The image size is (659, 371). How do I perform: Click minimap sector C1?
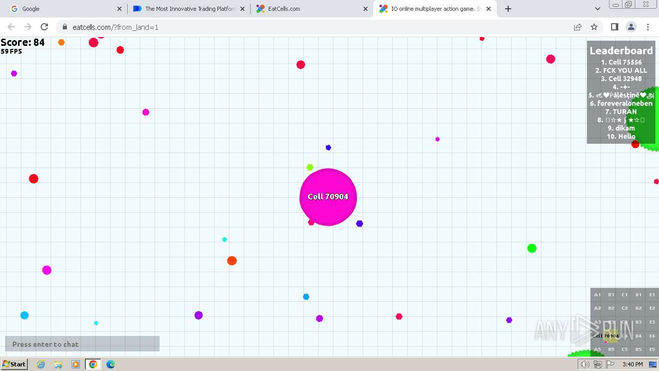pyautogui.click(x=625, y=295)
